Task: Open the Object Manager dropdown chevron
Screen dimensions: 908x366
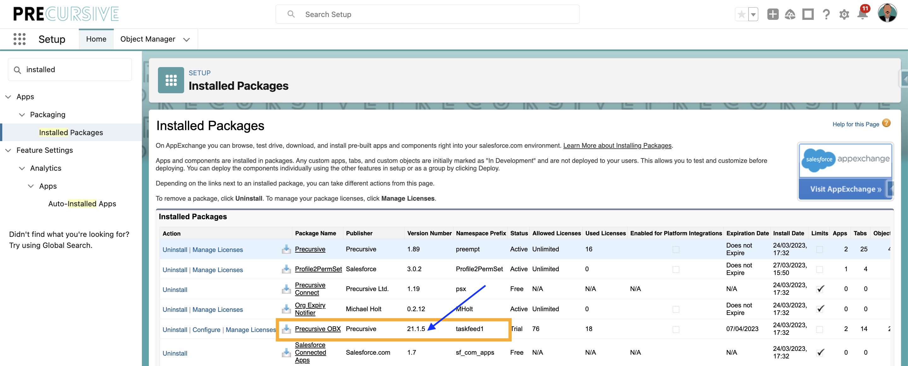Action: click(x=186, y=39)
